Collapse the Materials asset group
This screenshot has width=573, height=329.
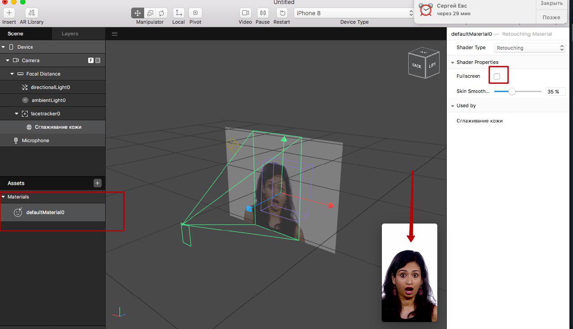pos(3,197)
